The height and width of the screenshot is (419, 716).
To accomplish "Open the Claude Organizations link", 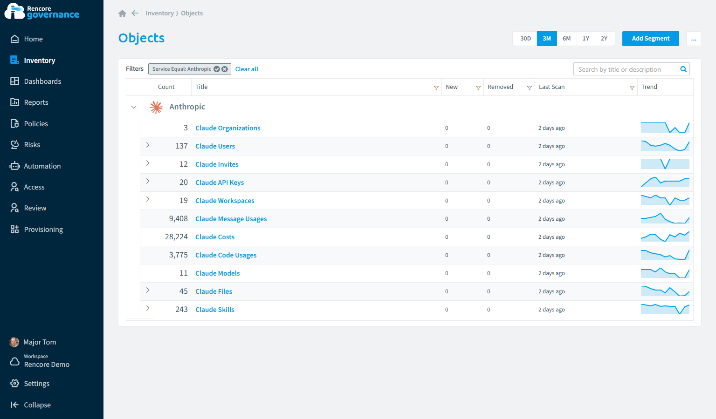I will pos(228,128).
